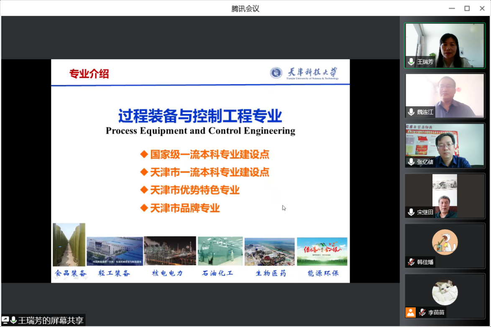Image resolution: width=491 pixels, height=327 pixels.
Task: Click 王瑞芳's microphone icon
Action: pyautogui.click(x=412, y=62)
